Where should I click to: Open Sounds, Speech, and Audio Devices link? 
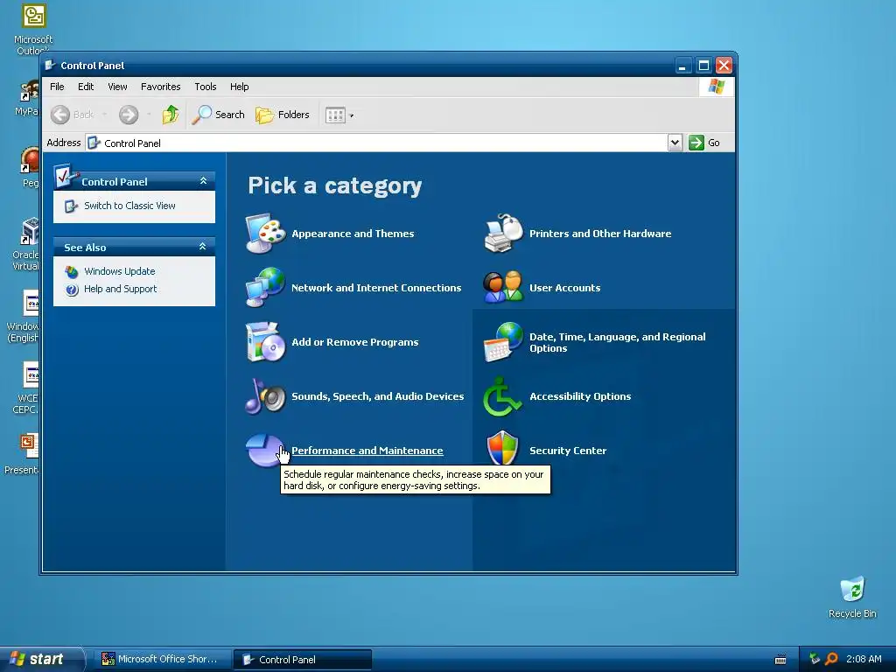point(378,396)
